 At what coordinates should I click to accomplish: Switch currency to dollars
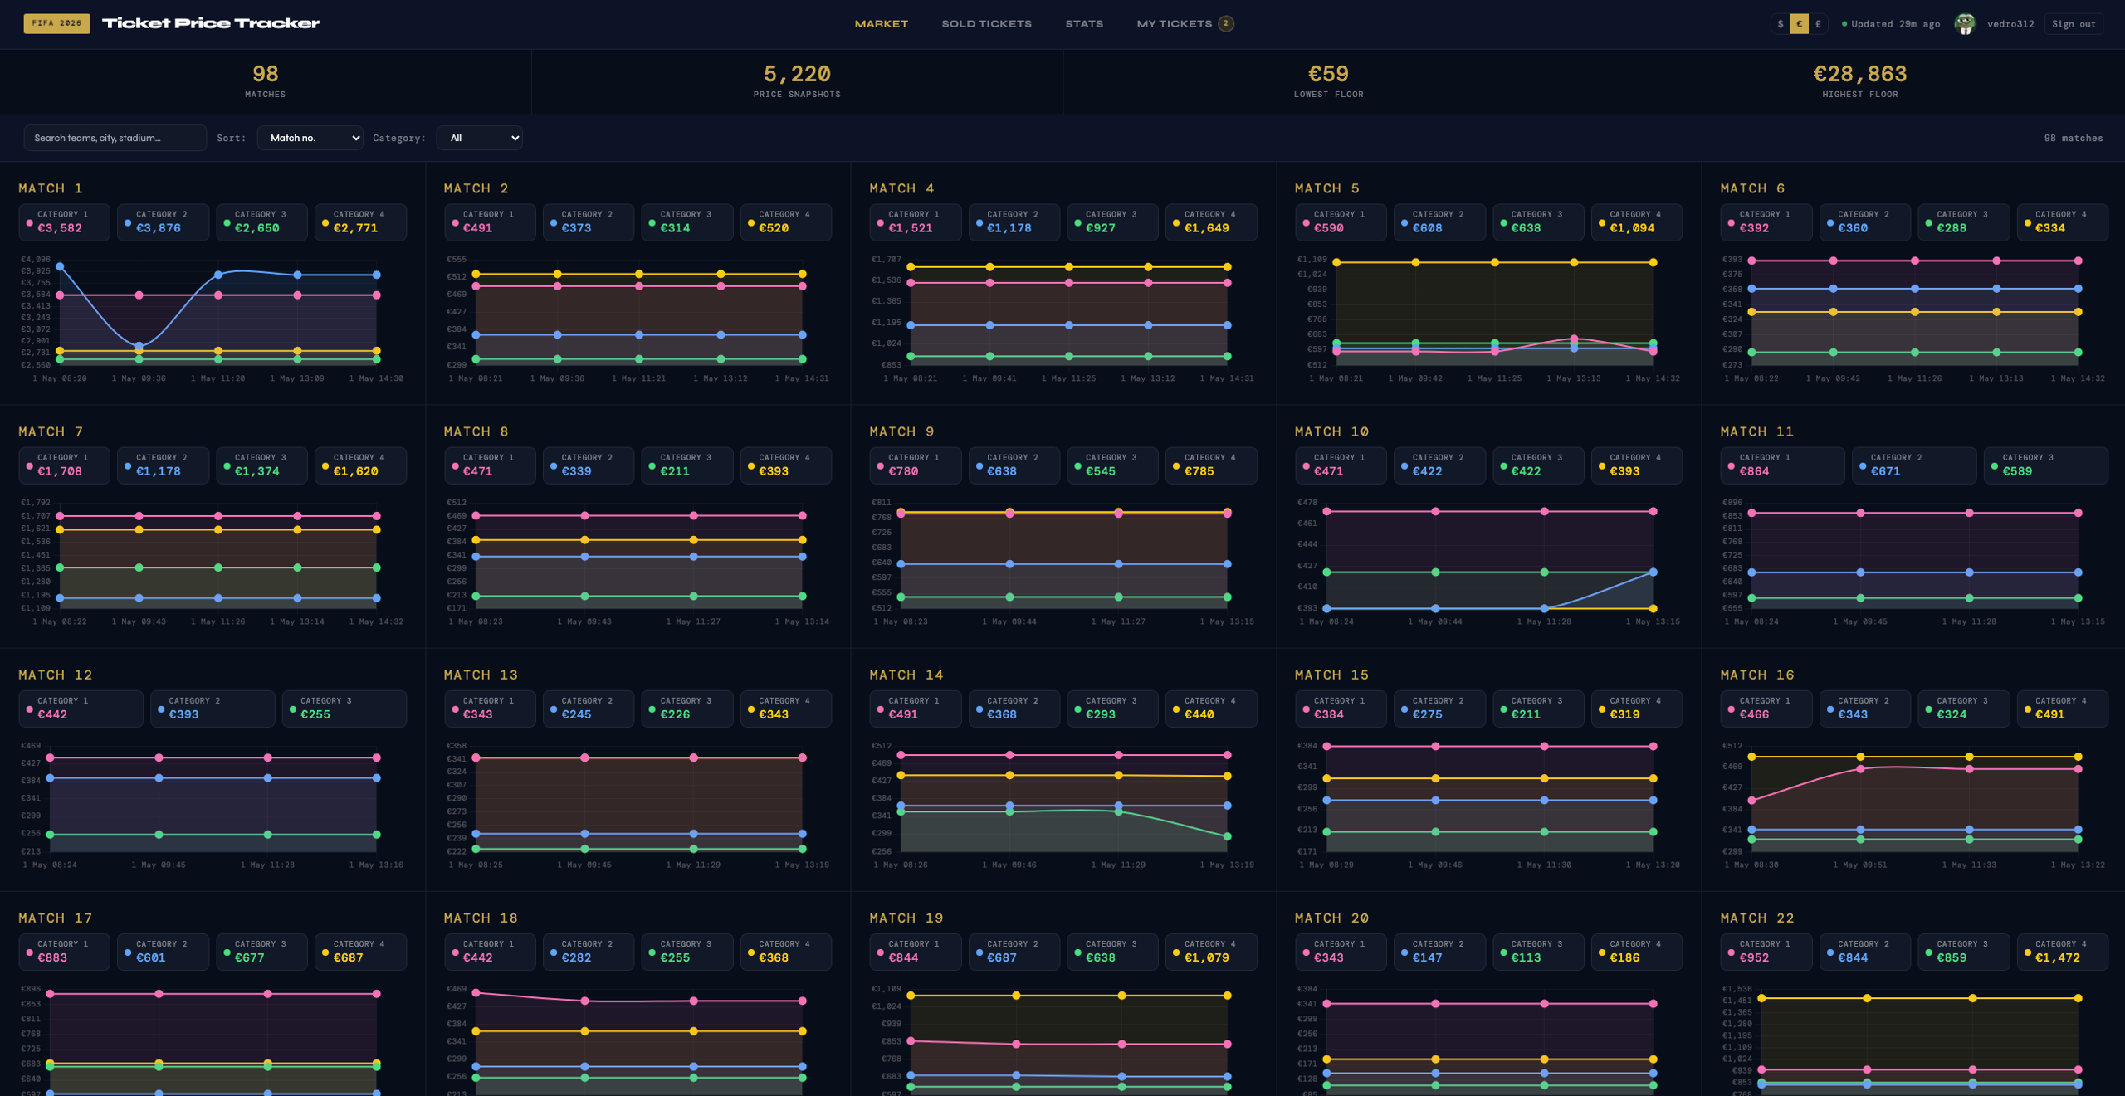tap(1781, 24)
